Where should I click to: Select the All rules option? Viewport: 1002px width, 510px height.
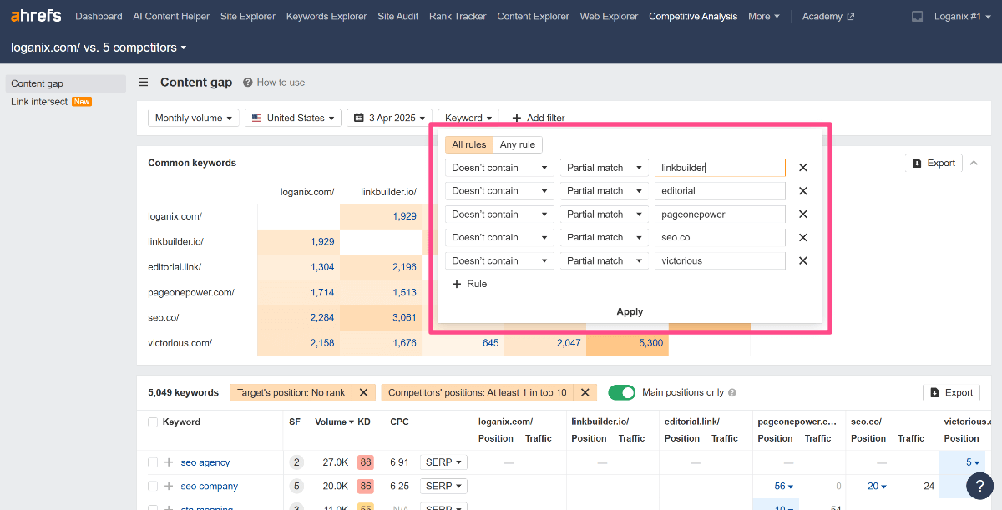tap(468, 144)
